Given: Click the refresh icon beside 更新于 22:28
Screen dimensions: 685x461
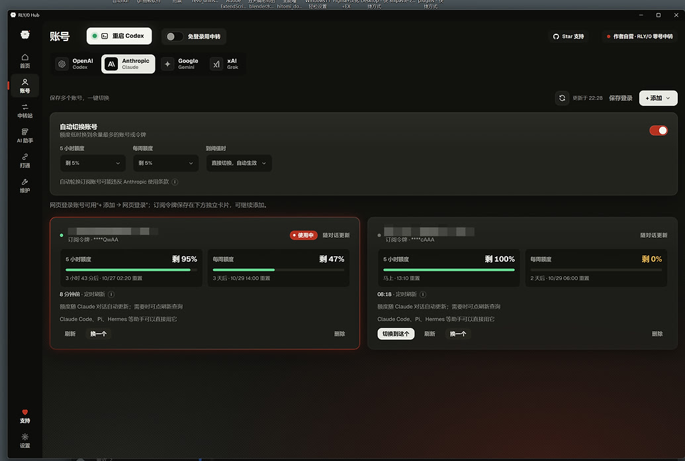Looking at the screenshot, I should 563,98.
